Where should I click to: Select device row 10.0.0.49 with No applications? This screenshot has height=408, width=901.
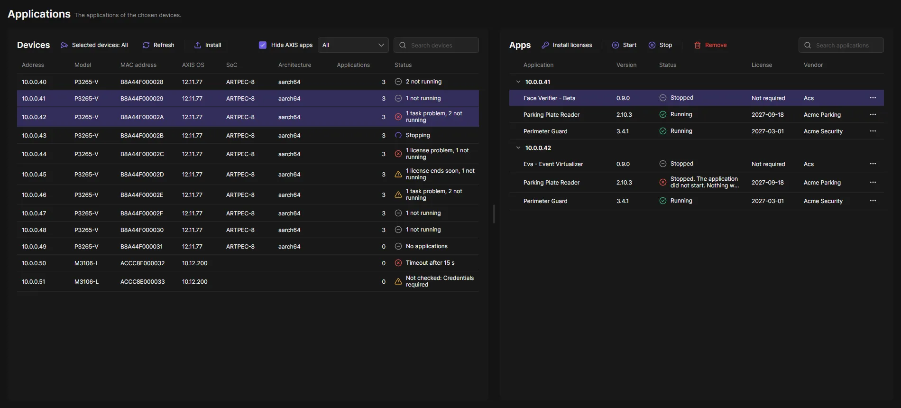(x=248, y=246)
